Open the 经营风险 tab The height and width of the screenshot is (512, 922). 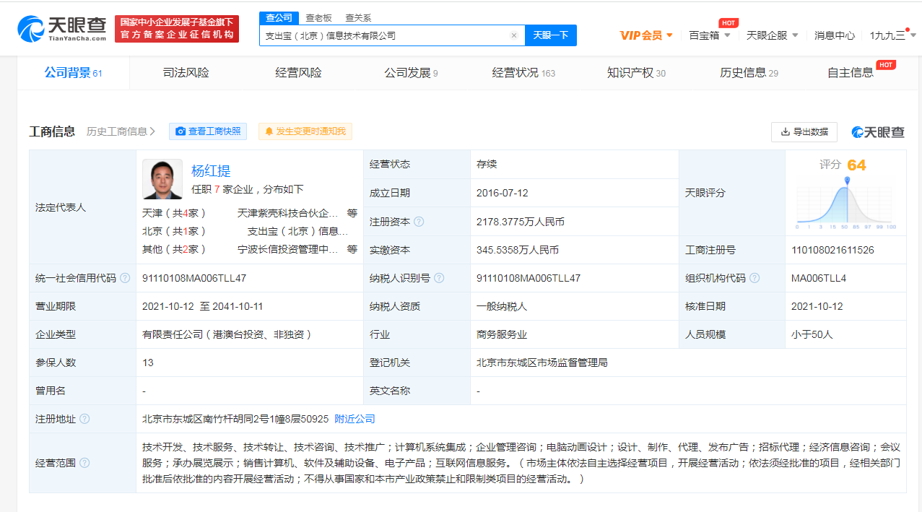tap(298, 73)
